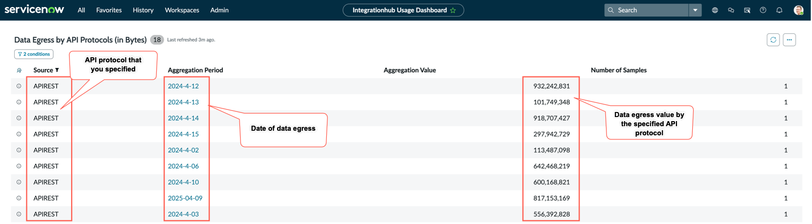Open the 2024-4-10 record link

coord(183,182)
